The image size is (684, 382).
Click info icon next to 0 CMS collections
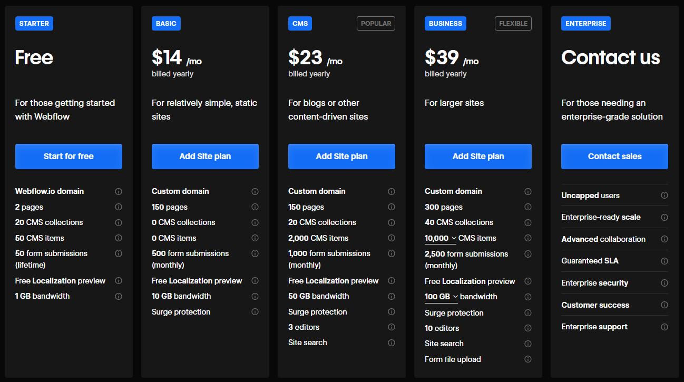pos(255,222)
